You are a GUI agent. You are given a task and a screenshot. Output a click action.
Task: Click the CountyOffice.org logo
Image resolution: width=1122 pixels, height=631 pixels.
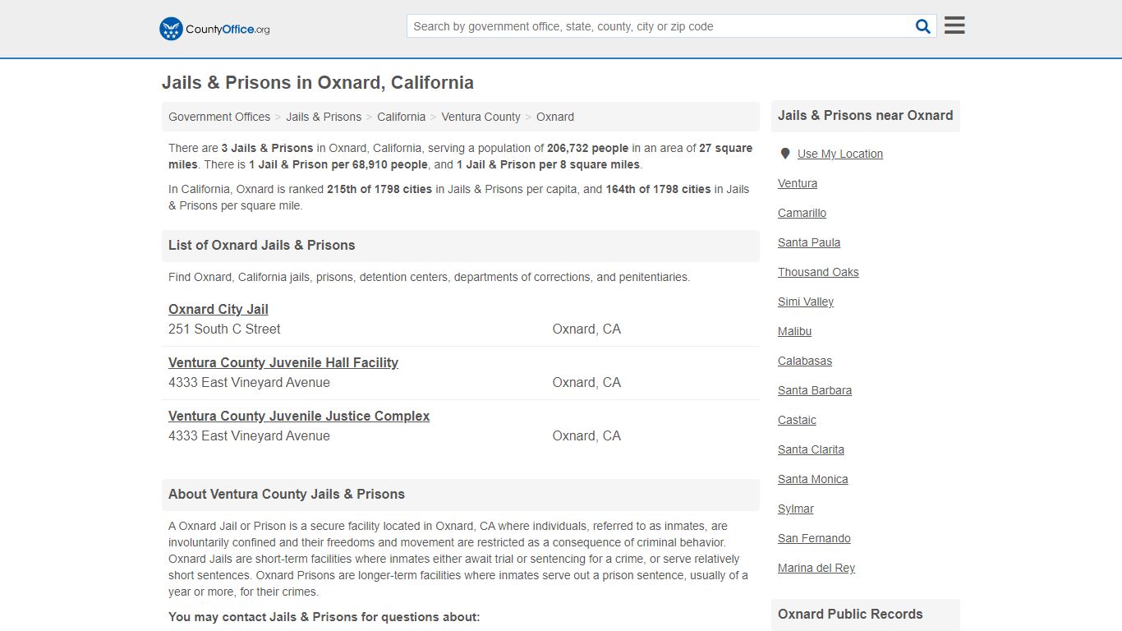[x=214, y=29]
